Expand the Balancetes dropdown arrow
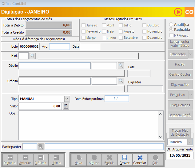Viewport: 195px width, 168px height. [190, 54]
